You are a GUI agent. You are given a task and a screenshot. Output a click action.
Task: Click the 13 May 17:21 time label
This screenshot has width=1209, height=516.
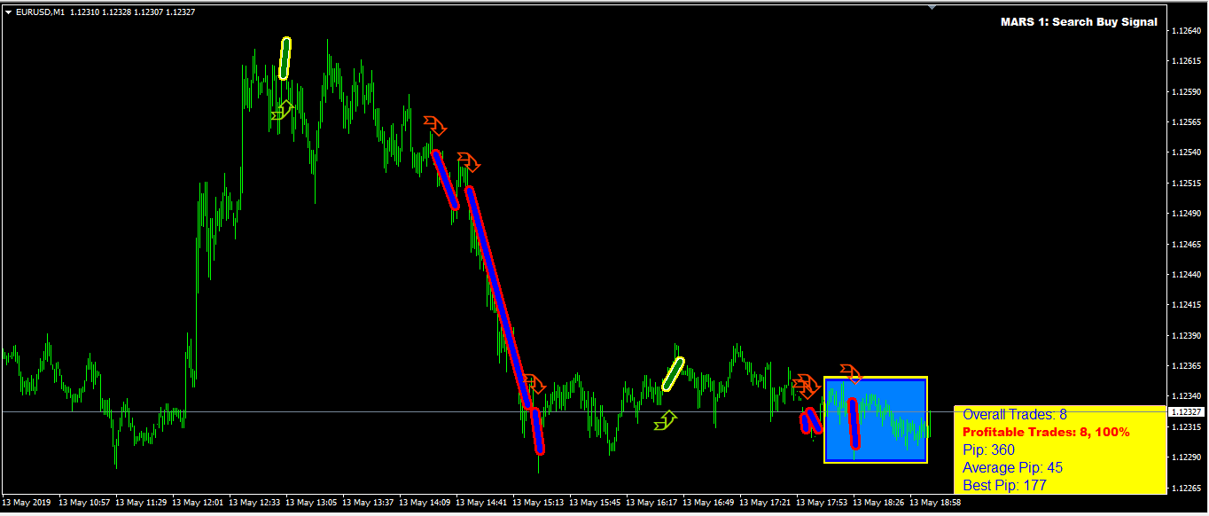coord(765,503)
